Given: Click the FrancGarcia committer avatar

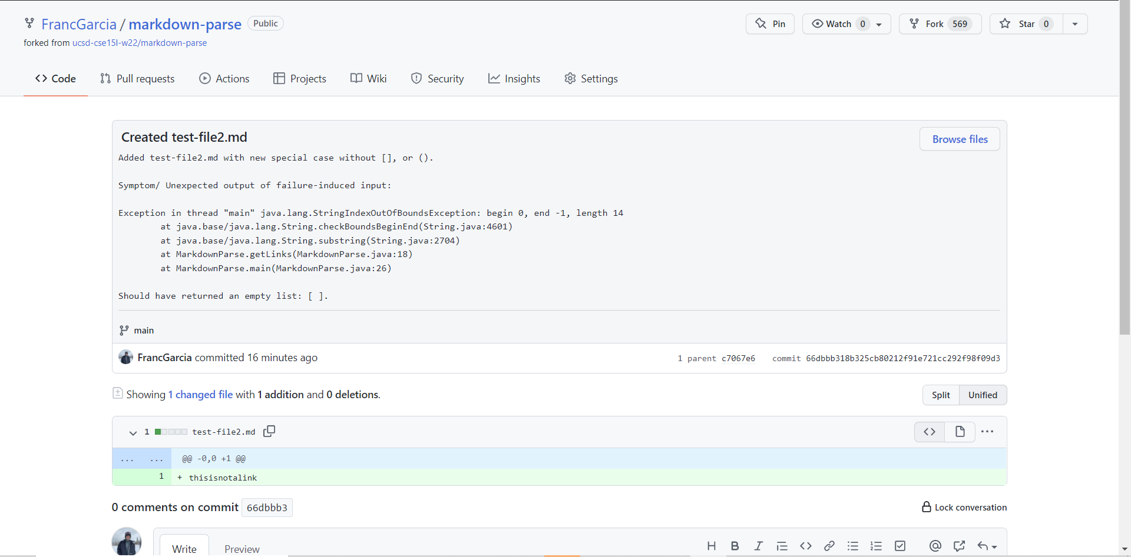Looking at the screenshot, I should tap(125, 357).
